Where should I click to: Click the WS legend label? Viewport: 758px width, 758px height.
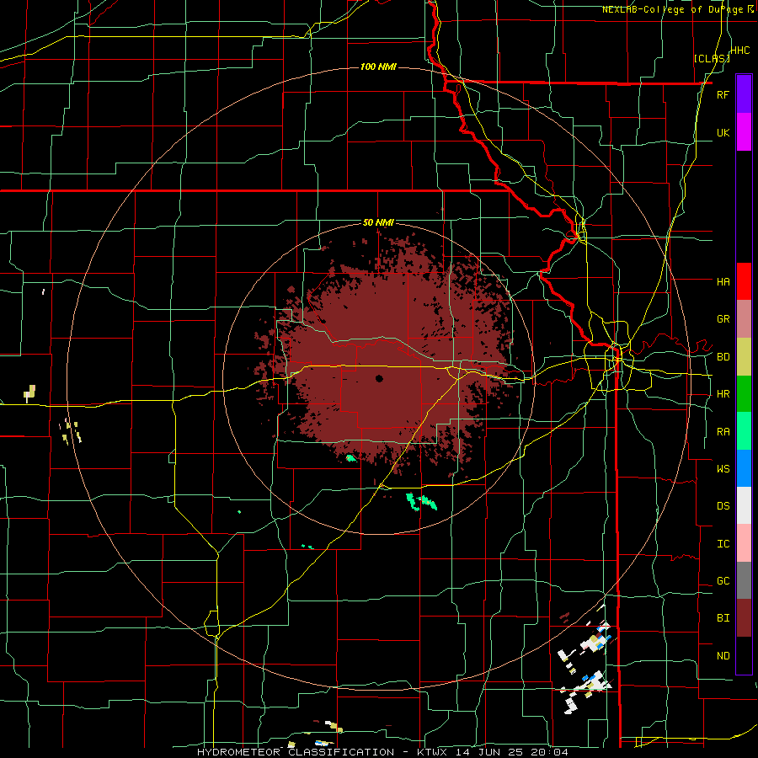click(723, 468)
